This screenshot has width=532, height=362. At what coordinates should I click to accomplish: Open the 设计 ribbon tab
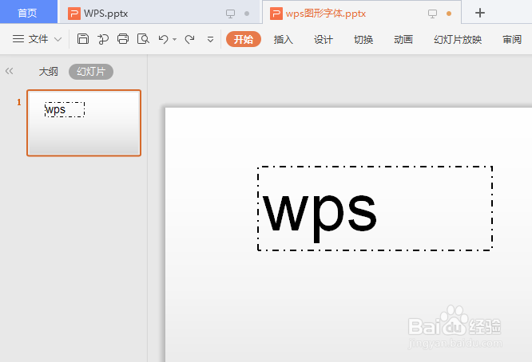point(324,39)
